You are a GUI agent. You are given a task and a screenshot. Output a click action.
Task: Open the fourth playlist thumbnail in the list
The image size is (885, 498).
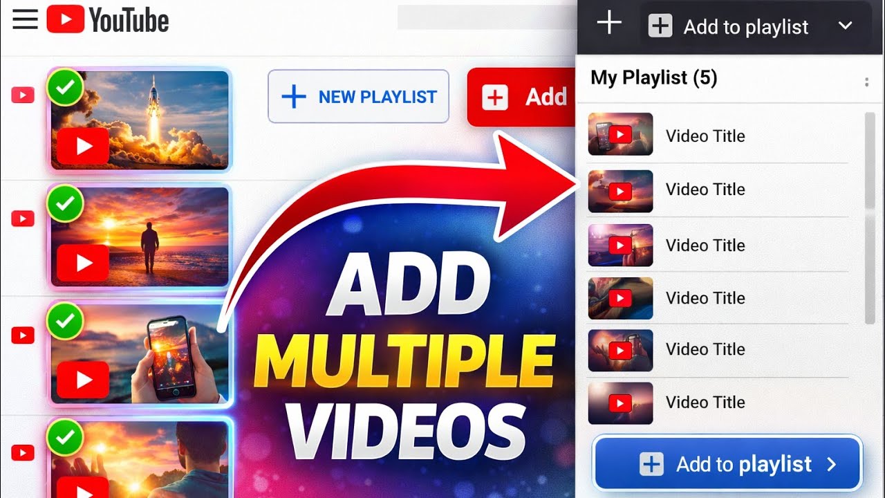pyautogui.click(x=620, y=298)
